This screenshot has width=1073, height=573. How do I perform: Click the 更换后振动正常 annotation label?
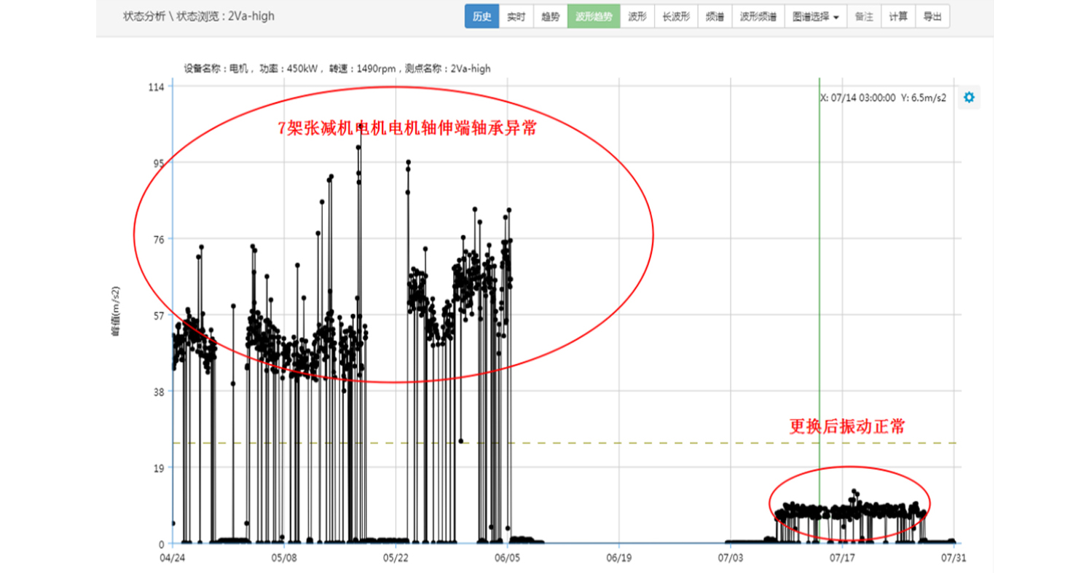(x=847, y=427)
